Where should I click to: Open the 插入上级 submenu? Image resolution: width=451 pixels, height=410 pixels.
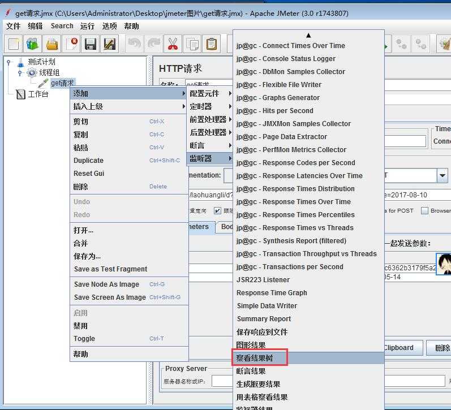[x=129, y=107]
